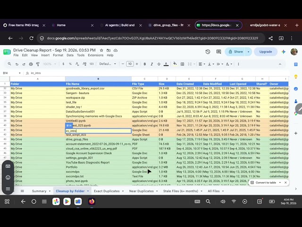This screenshot has width=302, height=227.
Task: Open the Cleanup by Folder tab dropdown
Action: pos(88,191)
